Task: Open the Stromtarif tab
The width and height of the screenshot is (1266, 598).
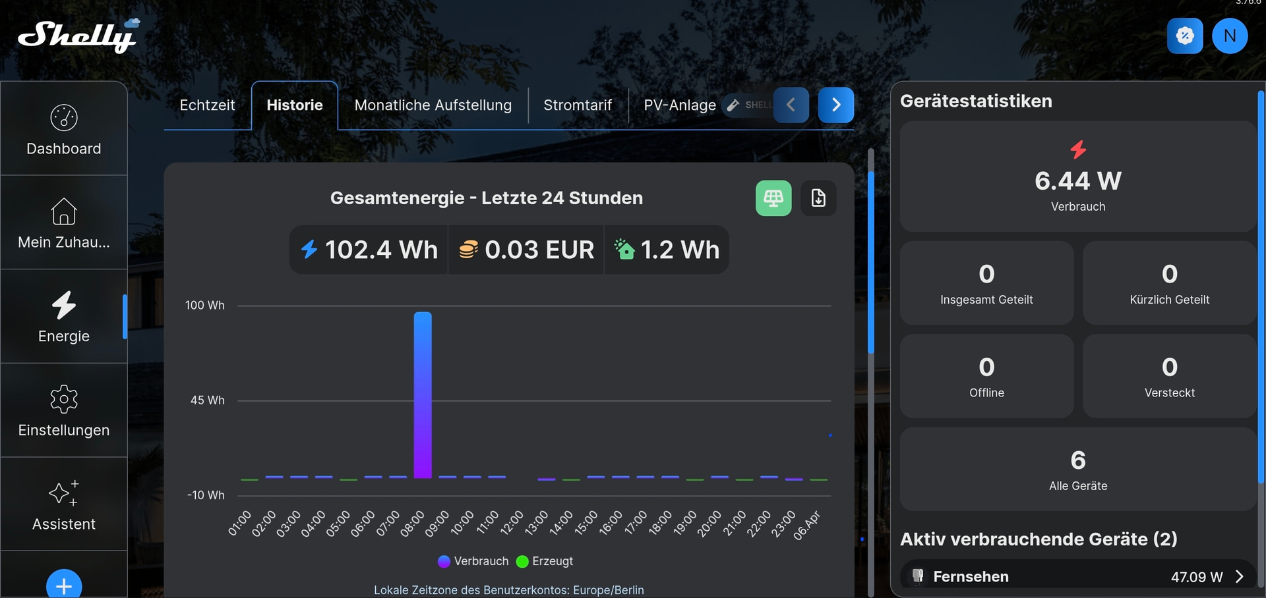Action: point(577,105)
